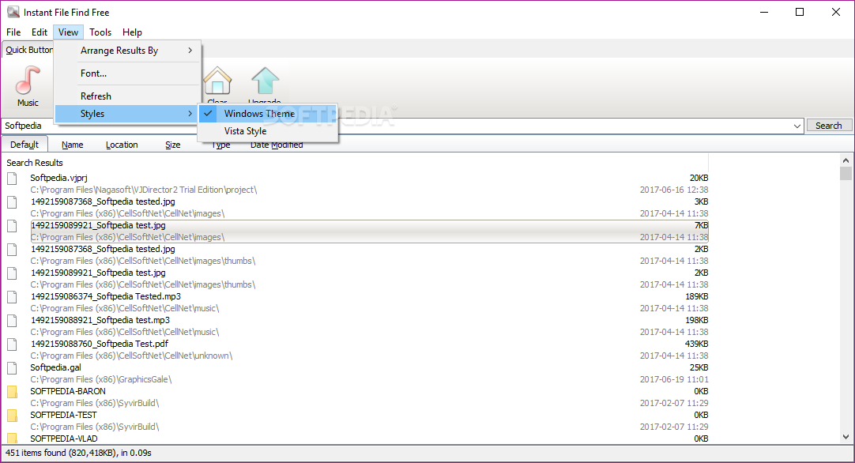Screen dimensions: 855x463
Task: Click the Clear house icon
Action: pos(217,80)
